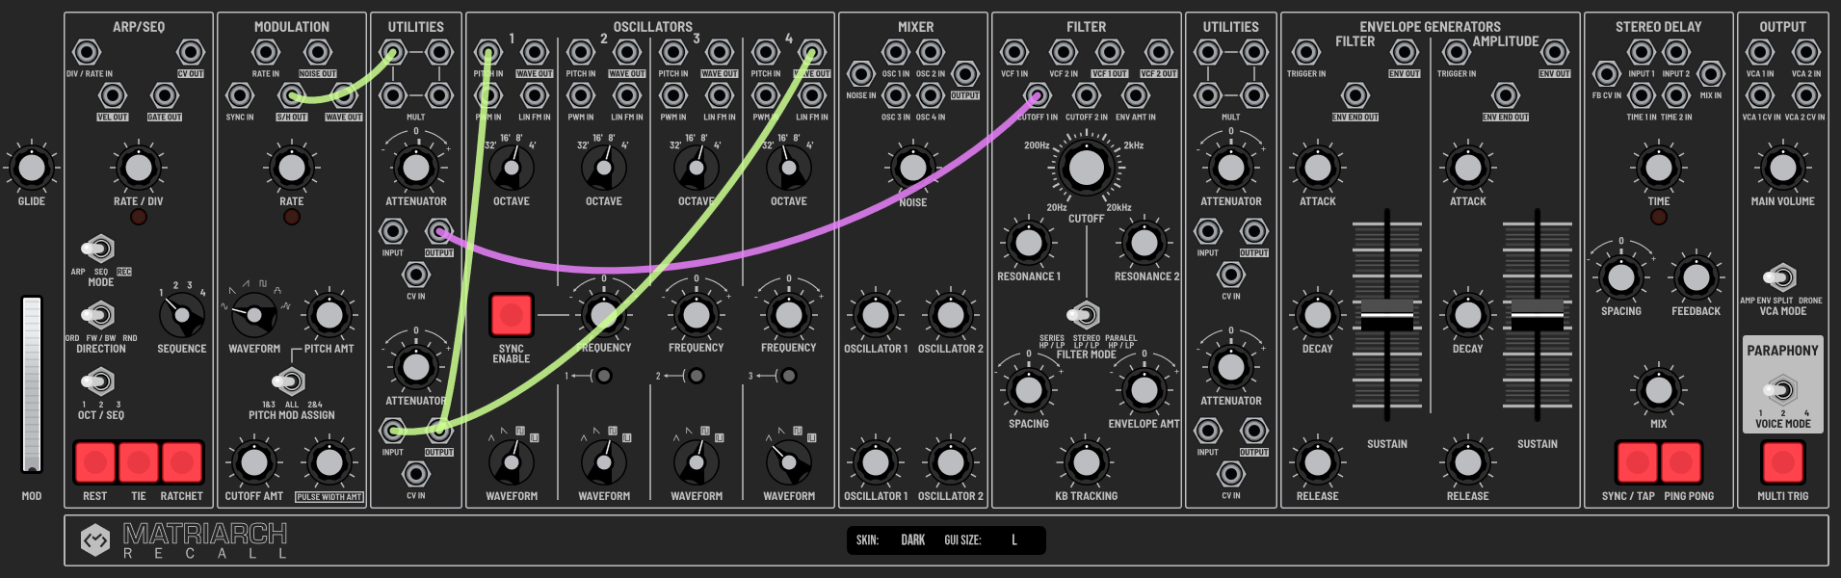The image size is (1841, 578).
Task: Click the Mixer NOISE level knob
Action: tap(912, 168)
